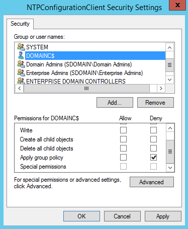Check Allow box for Write permission
This screenshot has width=188, height=229.
(x=123, y=130)
